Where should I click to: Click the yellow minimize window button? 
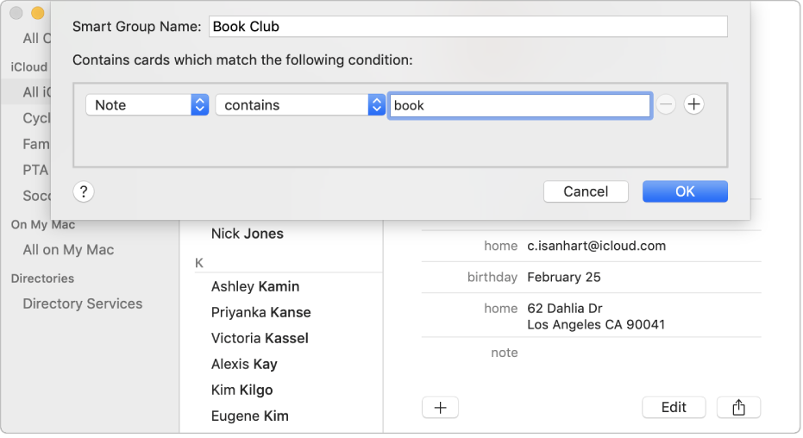[37, 13]
